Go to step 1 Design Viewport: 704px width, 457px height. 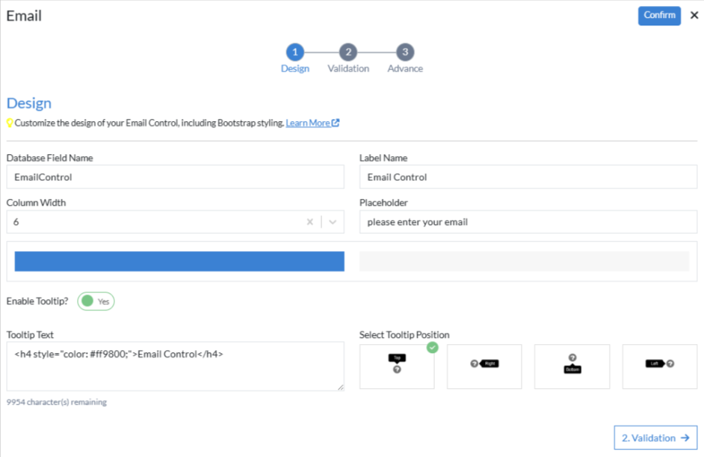click(294, 52)
